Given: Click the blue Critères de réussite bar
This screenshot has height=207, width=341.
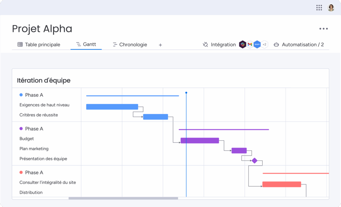Looking at the screenshot, I should pyautogui.click(x=156, y=117).
